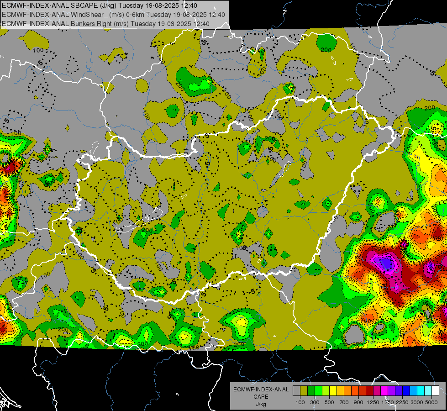The image size is (447, 411).
Task: Click the 2250 tick value on the legend
Action: (x=402, y=402)
